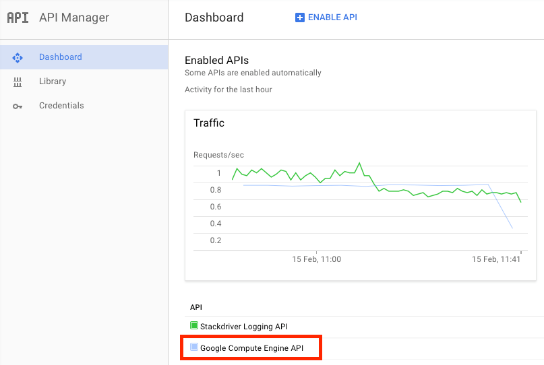The image size is (544, 365).
Task: Click the green Stackdriver Logging legend square
Action: point(194,325)
